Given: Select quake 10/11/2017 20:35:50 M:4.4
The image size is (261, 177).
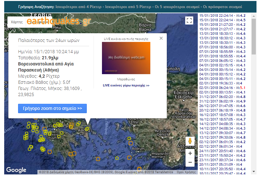Looking at the screenshot, I should (x=222, y=169).
